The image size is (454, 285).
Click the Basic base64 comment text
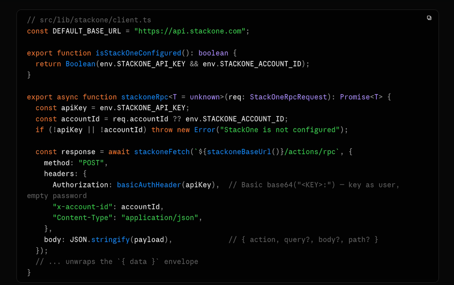[x=314, y=185]
